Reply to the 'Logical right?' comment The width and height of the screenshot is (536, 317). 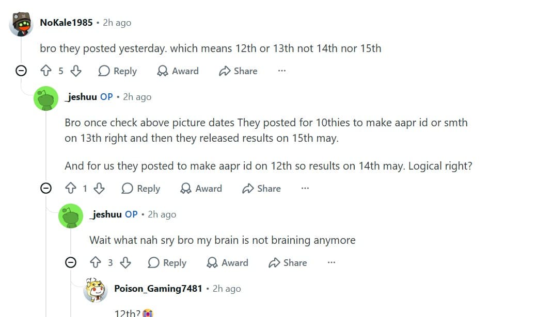pyautogui.click(x=141, y=188)
